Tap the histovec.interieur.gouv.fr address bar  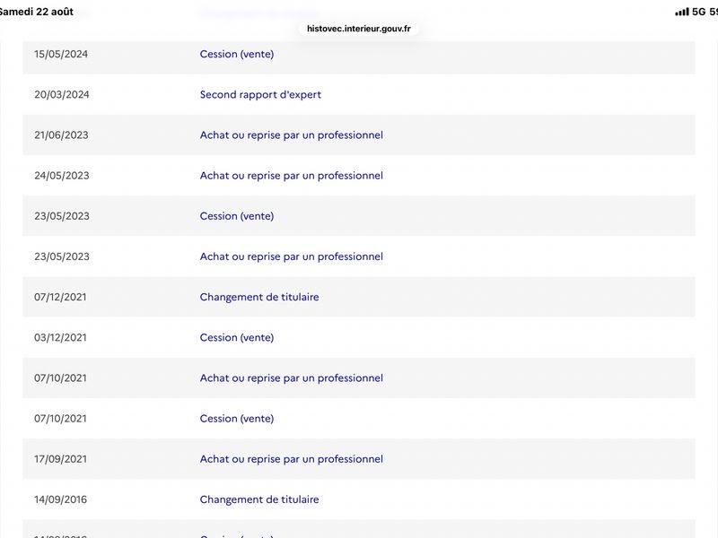[358, 29]
